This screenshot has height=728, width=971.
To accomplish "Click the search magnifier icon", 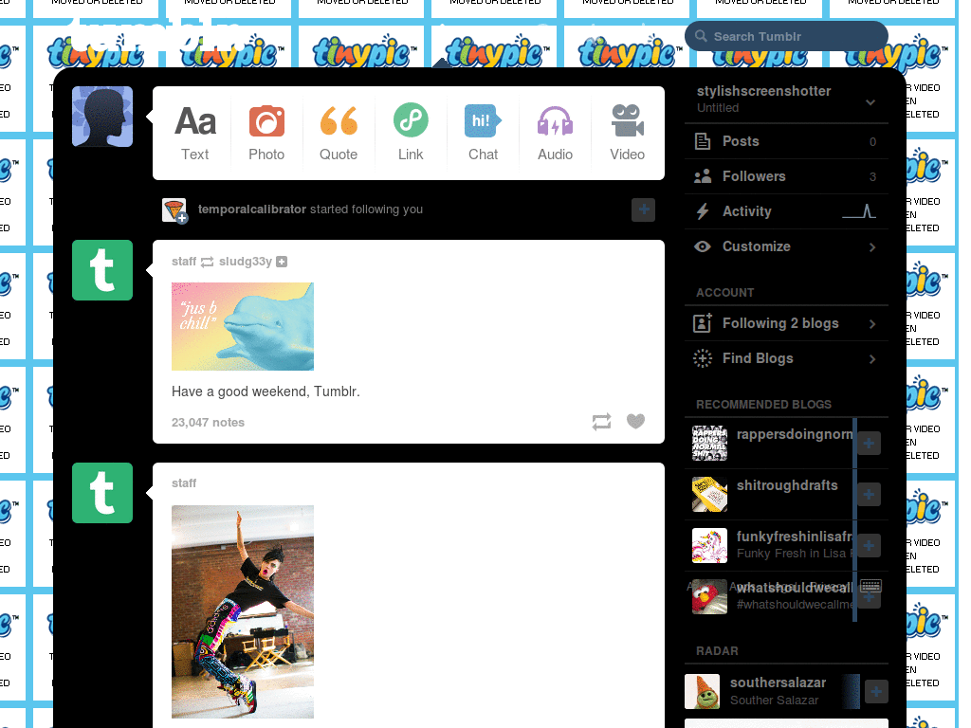I will click(x=701, y=36).
